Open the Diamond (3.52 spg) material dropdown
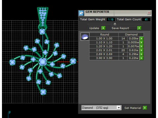This screenshot has width=158, height=118. (x=118, y=108)
